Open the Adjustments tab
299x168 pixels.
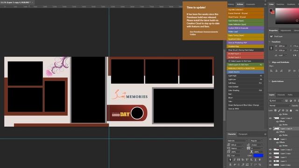pos(285,30)
